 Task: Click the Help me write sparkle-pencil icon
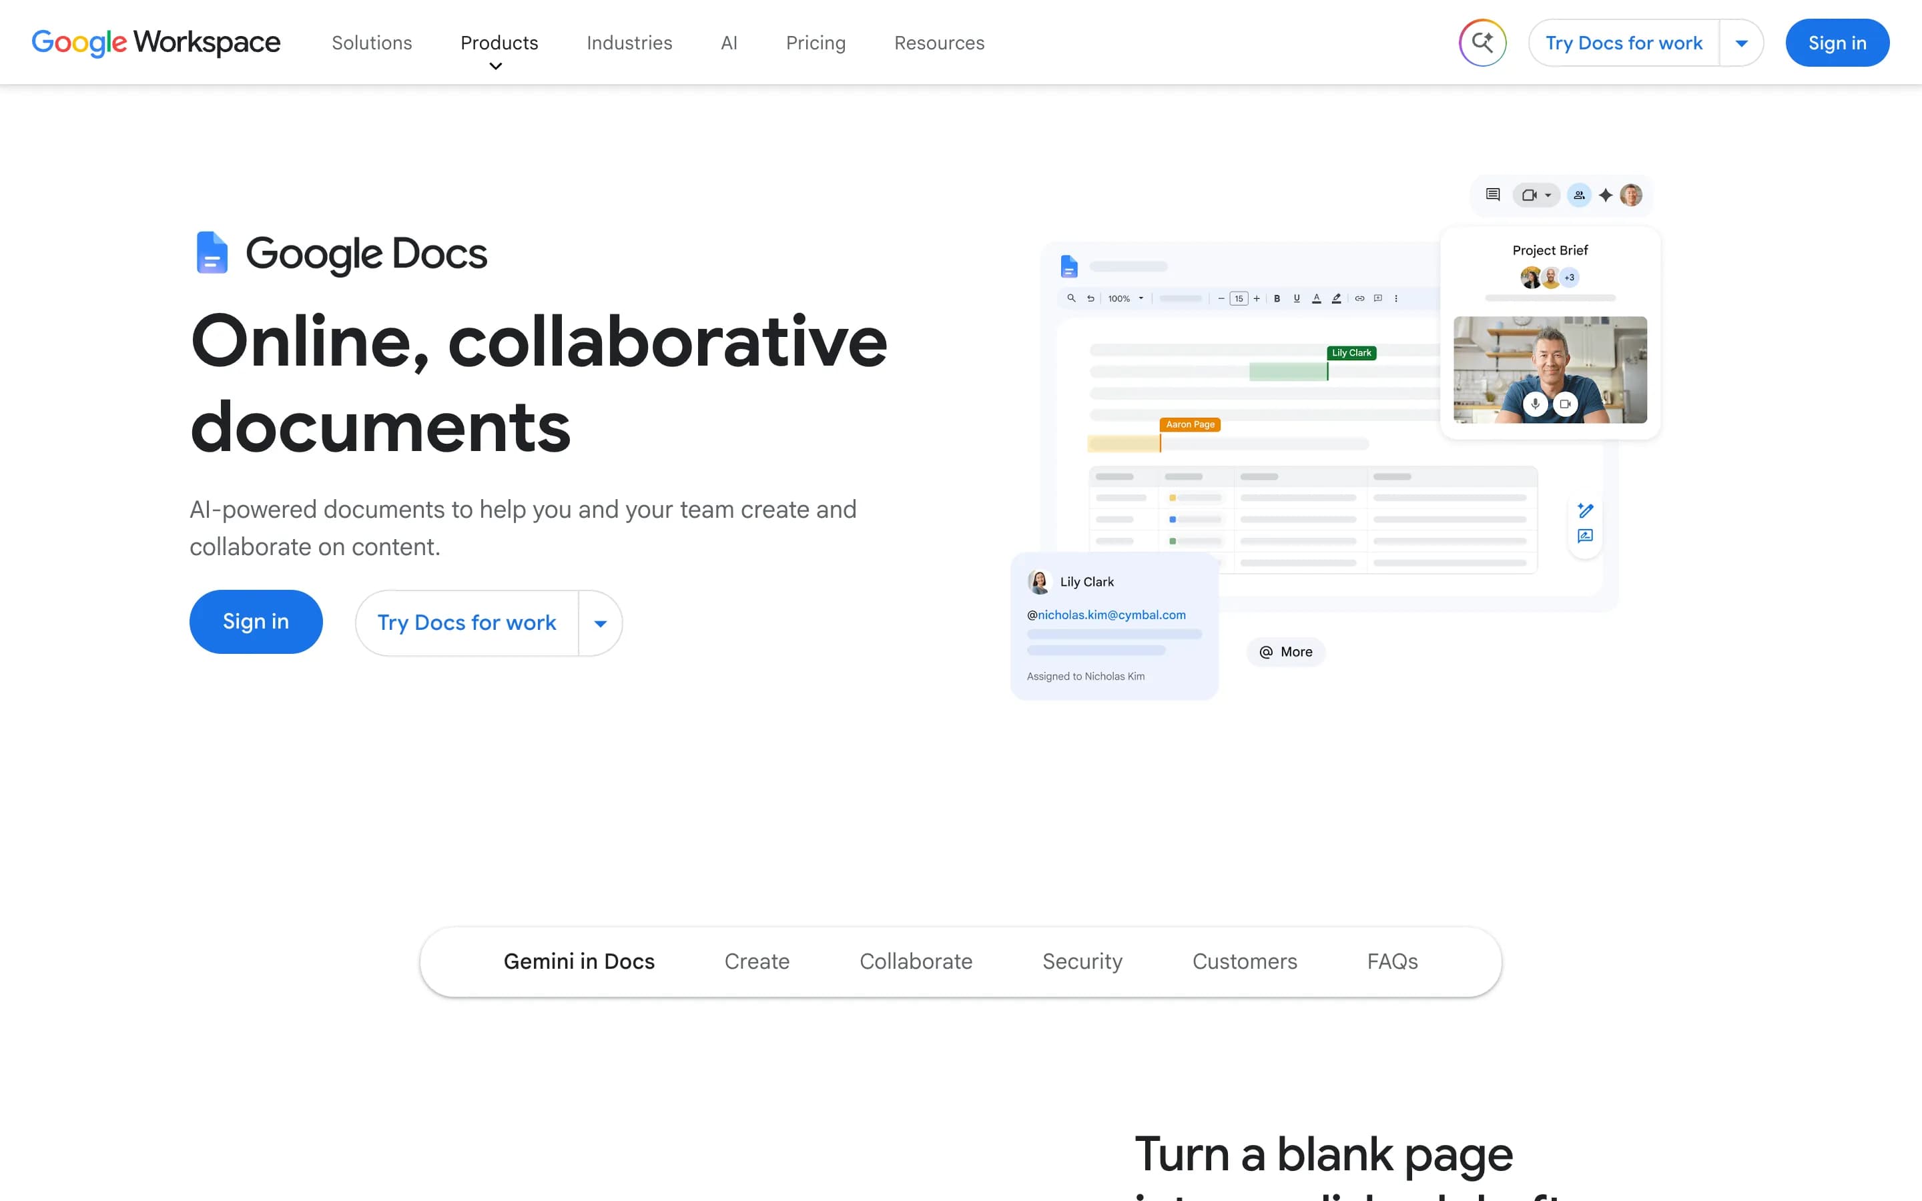tap(1585, 510)
